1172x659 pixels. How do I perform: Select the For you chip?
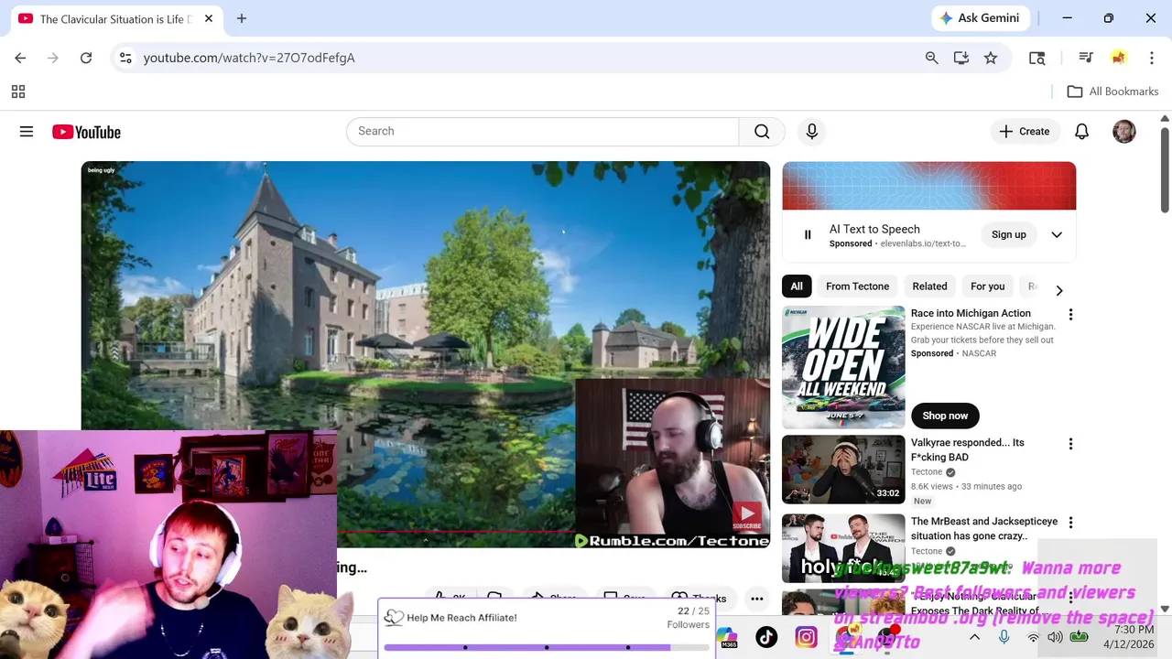[987, 286]
